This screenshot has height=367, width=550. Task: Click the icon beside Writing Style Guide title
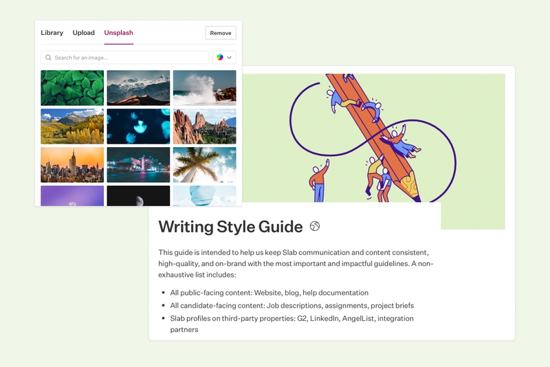[x=315, y=226]
